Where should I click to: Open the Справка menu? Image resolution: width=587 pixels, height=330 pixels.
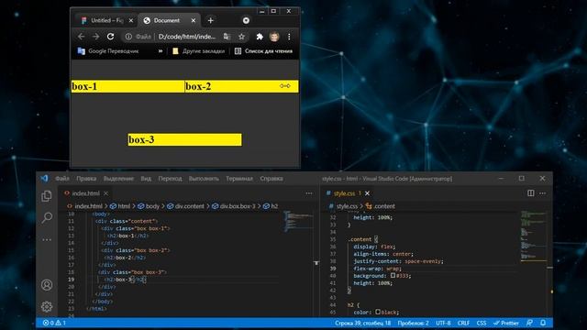[x=271, y=179]
